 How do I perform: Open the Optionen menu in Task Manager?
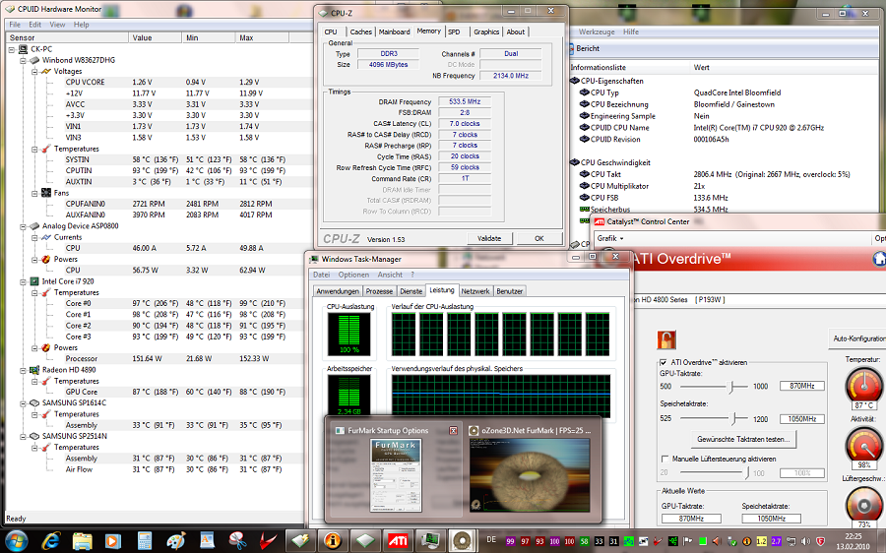[353, 275]
